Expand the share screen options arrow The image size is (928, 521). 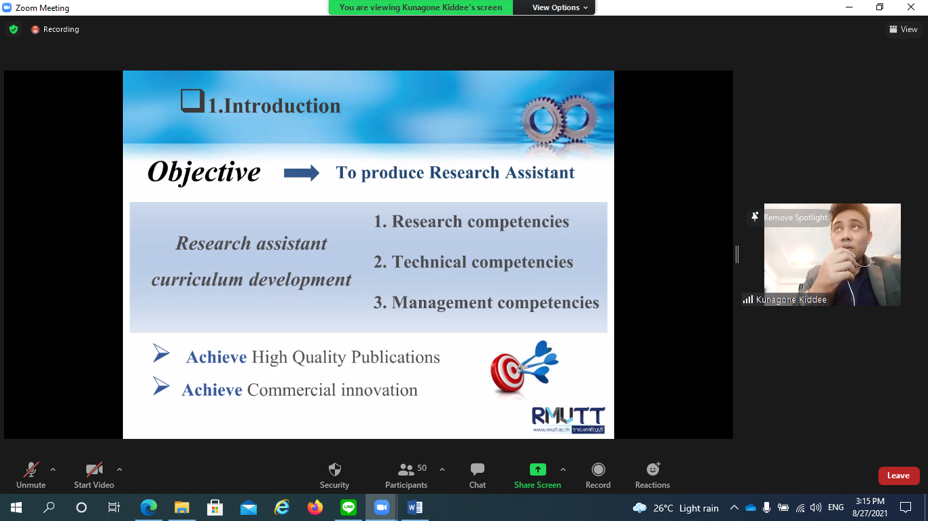[563, 469]
